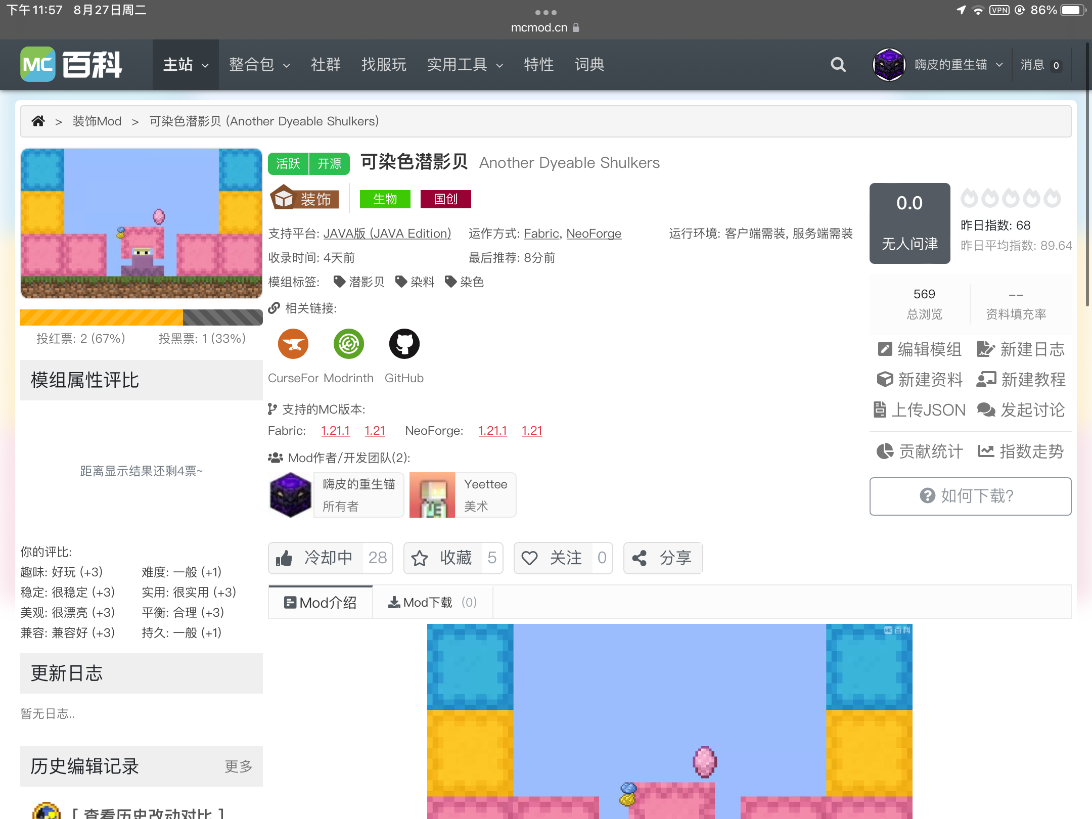This screenshot has width=1092, height=819.
Task: Click the thumbs-up 冷却中 button
Action: tap(331, 558)
